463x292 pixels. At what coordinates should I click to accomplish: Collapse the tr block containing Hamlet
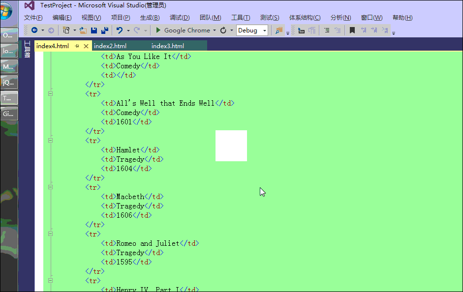(51, 141)
